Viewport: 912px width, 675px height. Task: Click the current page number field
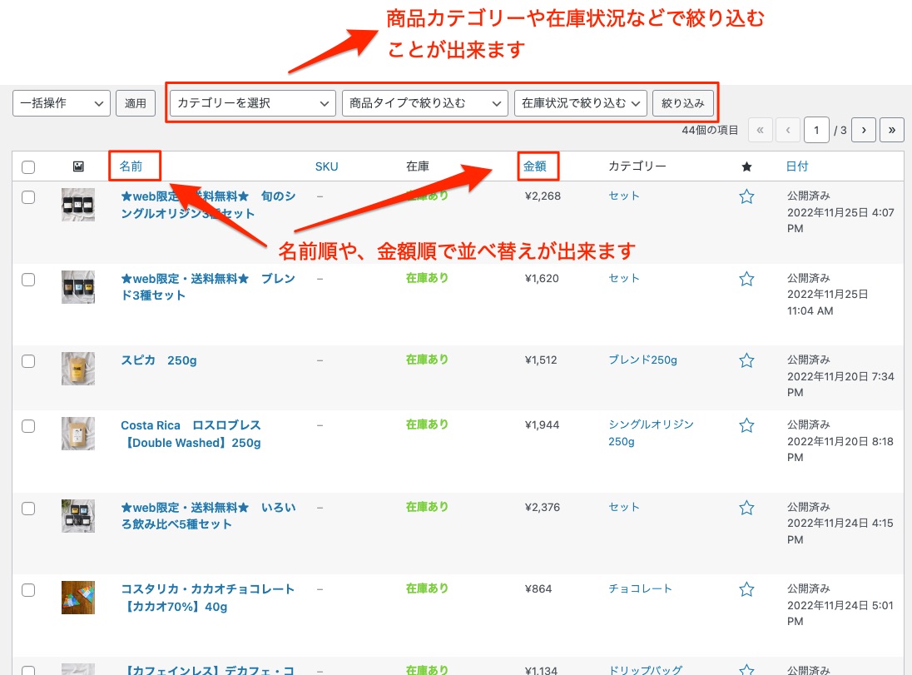click(x=817, y=130)
